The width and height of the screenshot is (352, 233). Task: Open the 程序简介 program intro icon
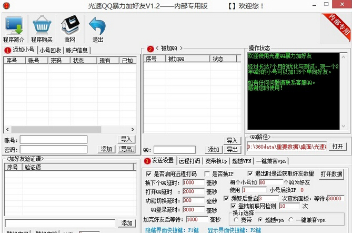coord(14,29)
